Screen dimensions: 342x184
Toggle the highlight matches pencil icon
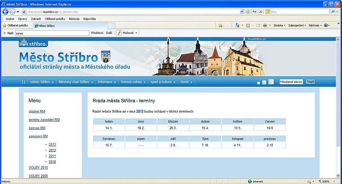click(119, 33)
